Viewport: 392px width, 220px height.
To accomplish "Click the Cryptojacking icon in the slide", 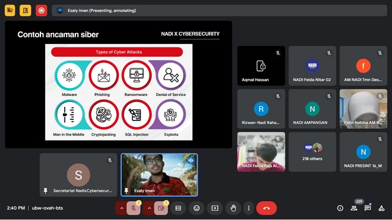I will tap(104, 114).
